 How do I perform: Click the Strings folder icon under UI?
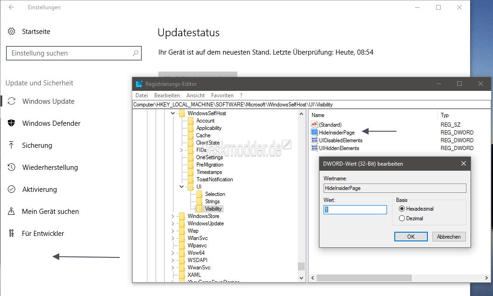click(x=199, y=201)
